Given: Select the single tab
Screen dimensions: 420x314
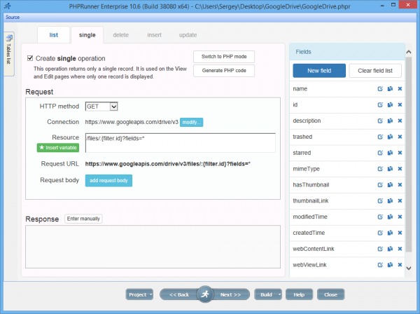Looking at the screenshot, I should point(87,35).
